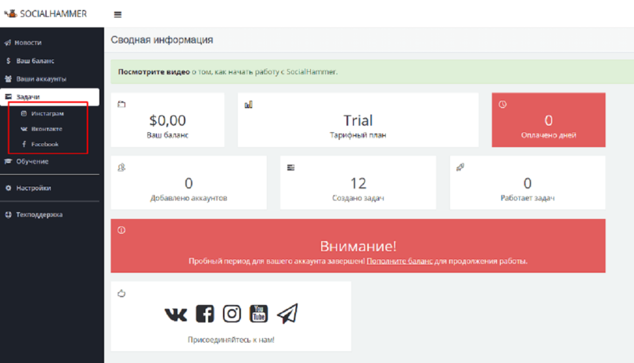This screenshot has width=634, height=363.
Task: Select Facebook under Задачи
Action: point(45,144)
